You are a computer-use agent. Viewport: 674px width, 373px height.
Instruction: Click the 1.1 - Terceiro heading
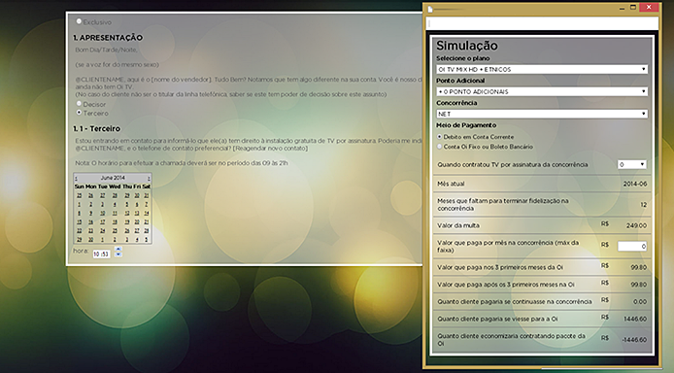coord(97,128)
